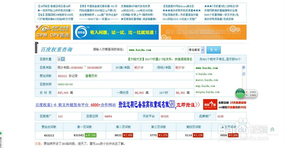Open ★百度高权重明链 淘宝销量第1 ad
Screen dimensions: 284x148
point(139,19)
